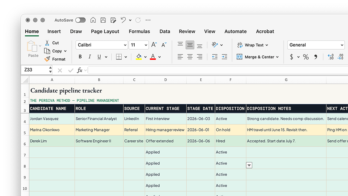Click Center horizontally icon
The image size is (348, 196).
point(190,57)
